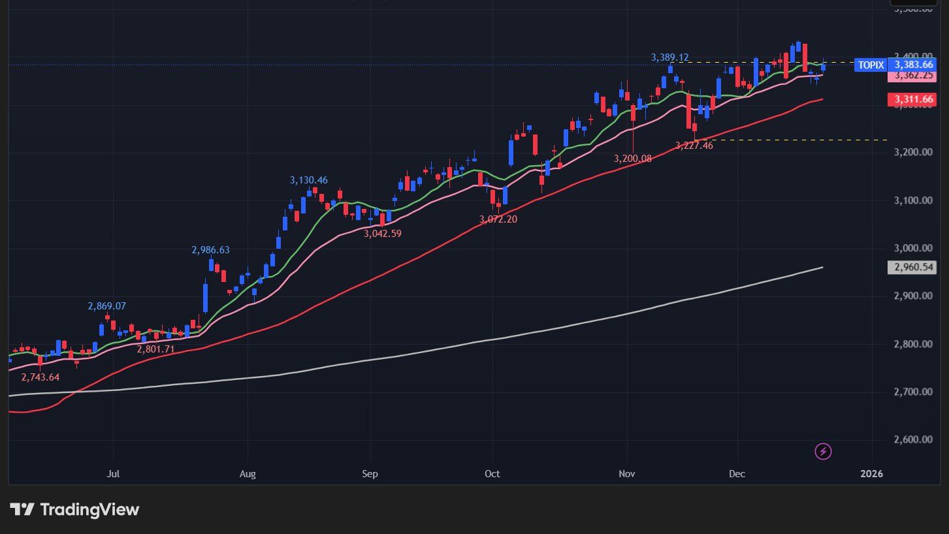The image size is (949, 534).
Task: Click the 3,227.46 low annotation
Action: [694, 146]
